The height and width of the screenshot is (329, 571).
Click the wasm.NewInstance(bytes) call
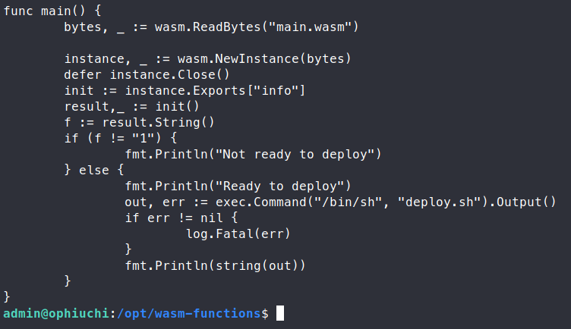tap(258, 59)
